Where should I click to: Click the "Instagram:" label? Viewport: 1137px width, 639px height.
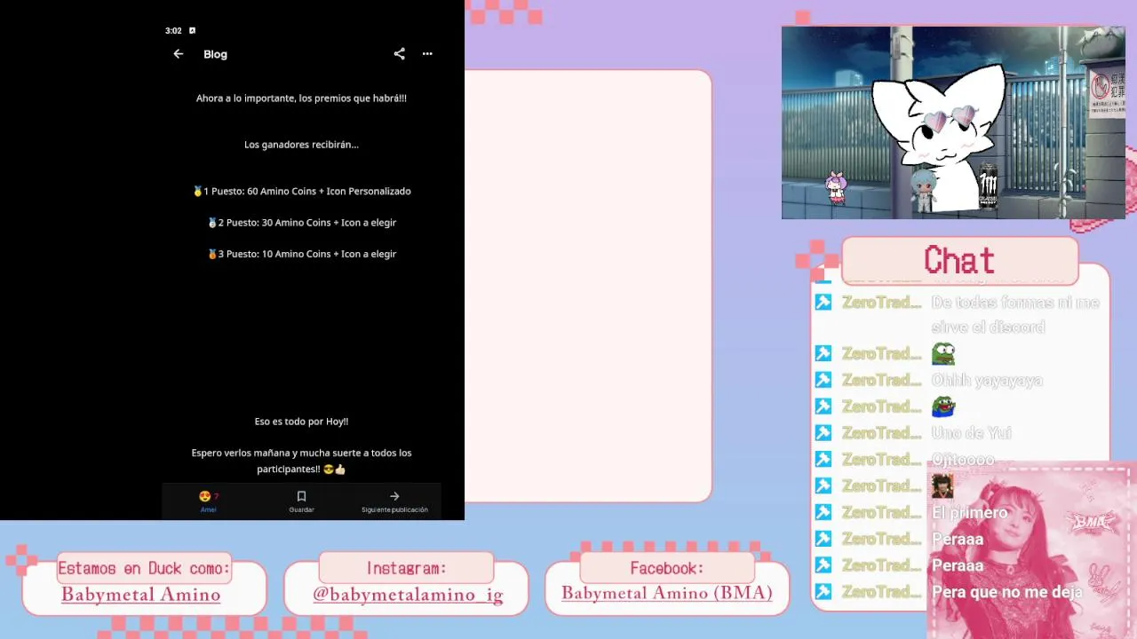406,568
